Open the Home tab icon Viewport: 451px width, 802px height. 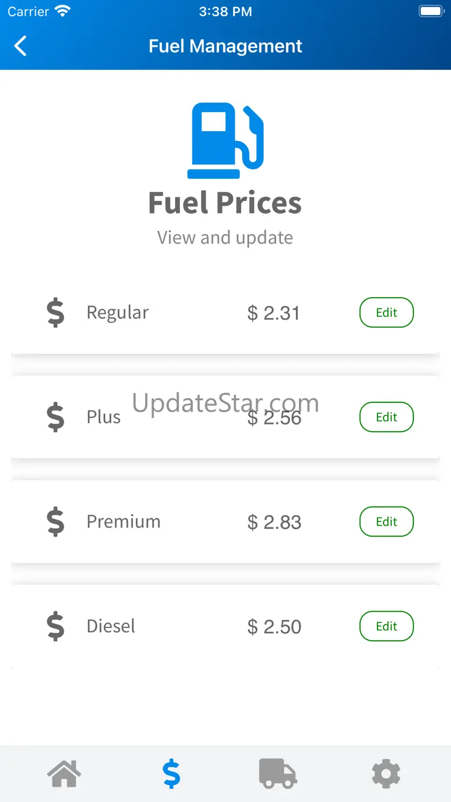[64, 774]
